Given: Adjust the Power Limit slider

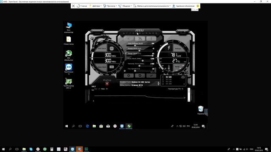Looking at the screenshot, I should pos(140,51).
